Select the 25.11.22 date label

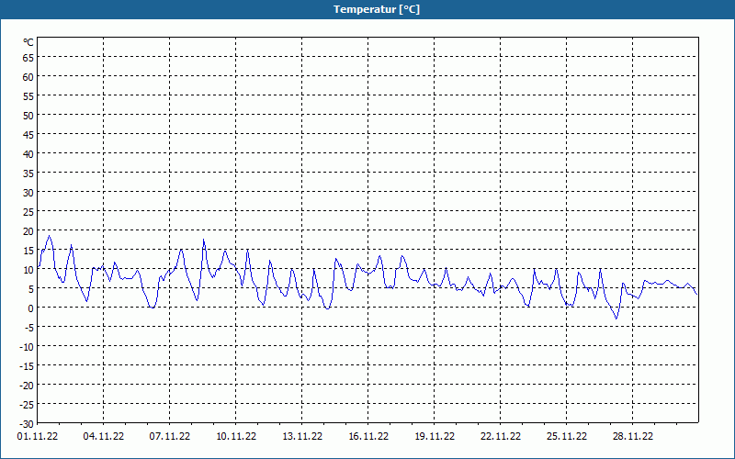(x=567, y=437)
